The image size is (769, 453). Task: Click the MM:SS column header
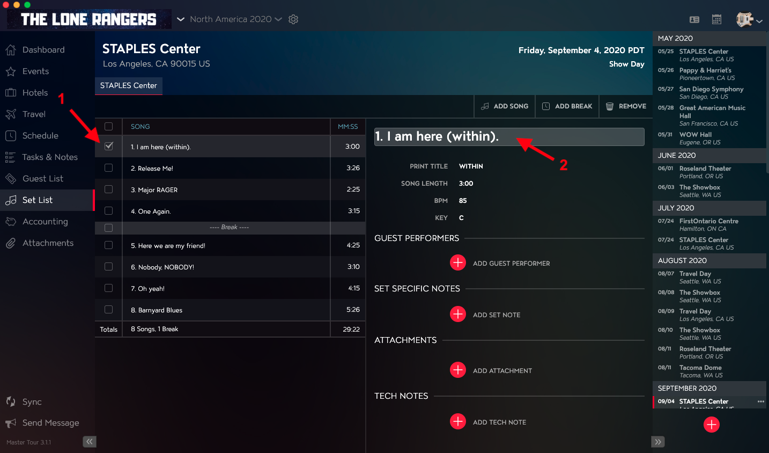[347, 127]
